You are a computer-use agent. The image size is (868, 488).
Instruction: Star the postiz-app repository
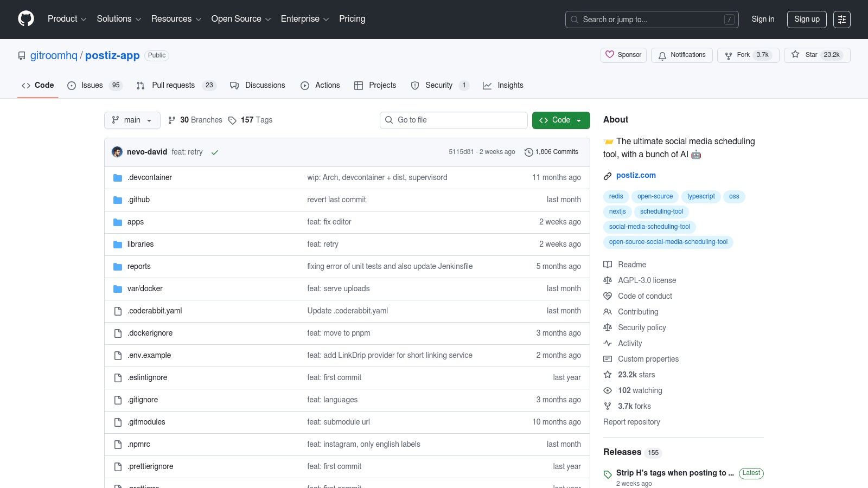tap(817, 55)
